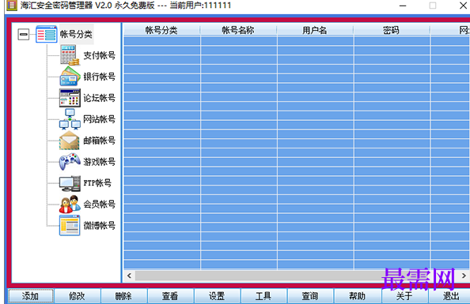Image resolution: width=470 pixels, height=304 pixels.
Task: Click the app icon in title bar
Action: pos(11,5)
